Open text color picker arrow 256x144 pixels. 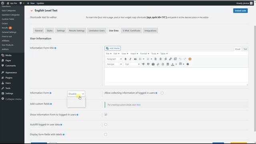pos(176,64)
